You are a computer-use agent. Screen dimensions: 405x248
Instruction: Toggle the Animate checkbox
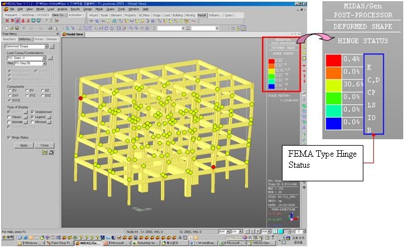click(9, 122)
